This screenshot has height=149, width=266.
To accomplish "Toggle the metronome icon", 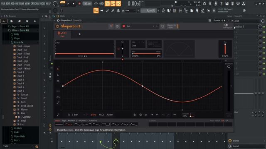I will coord(96,4).
